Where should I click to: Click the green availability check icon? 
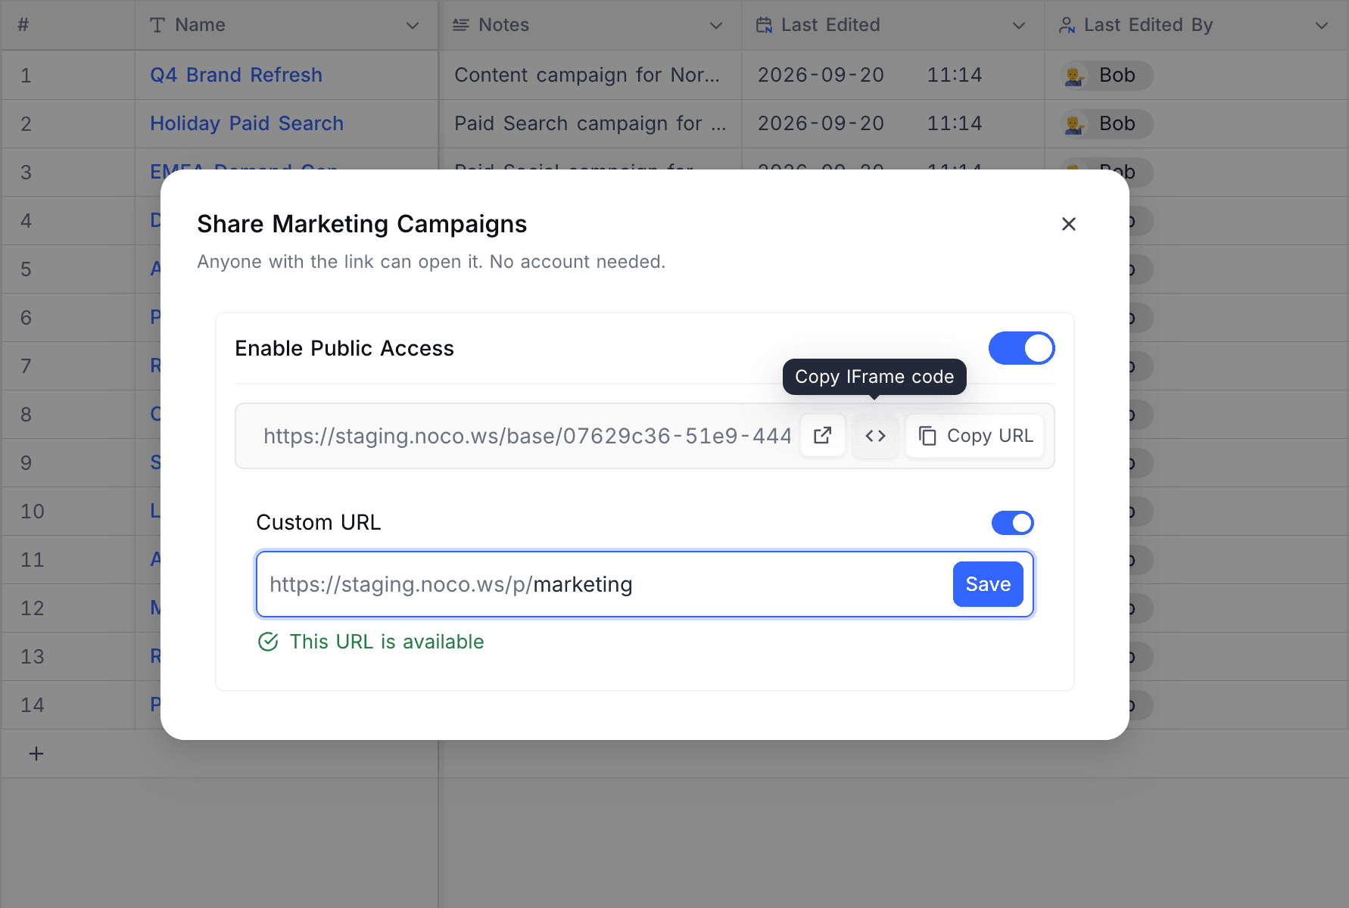pos(268,642)
